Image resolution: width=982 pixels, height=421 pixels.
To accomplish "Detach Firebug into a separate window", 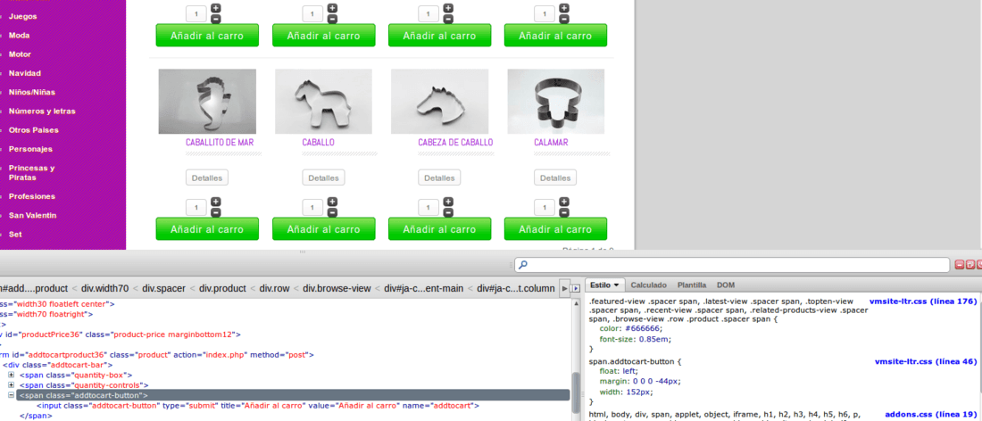I will tap(970, 265).
